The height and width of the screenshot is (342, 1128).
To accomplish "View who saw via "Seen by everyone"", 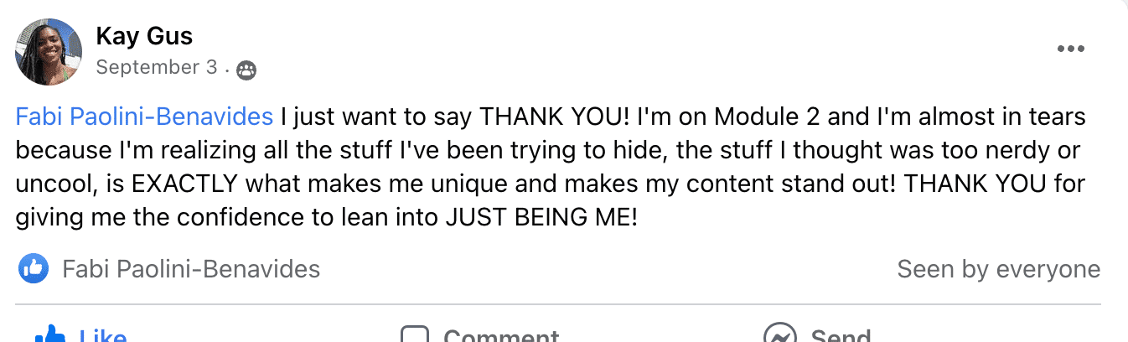I will [x=998, y=269].
